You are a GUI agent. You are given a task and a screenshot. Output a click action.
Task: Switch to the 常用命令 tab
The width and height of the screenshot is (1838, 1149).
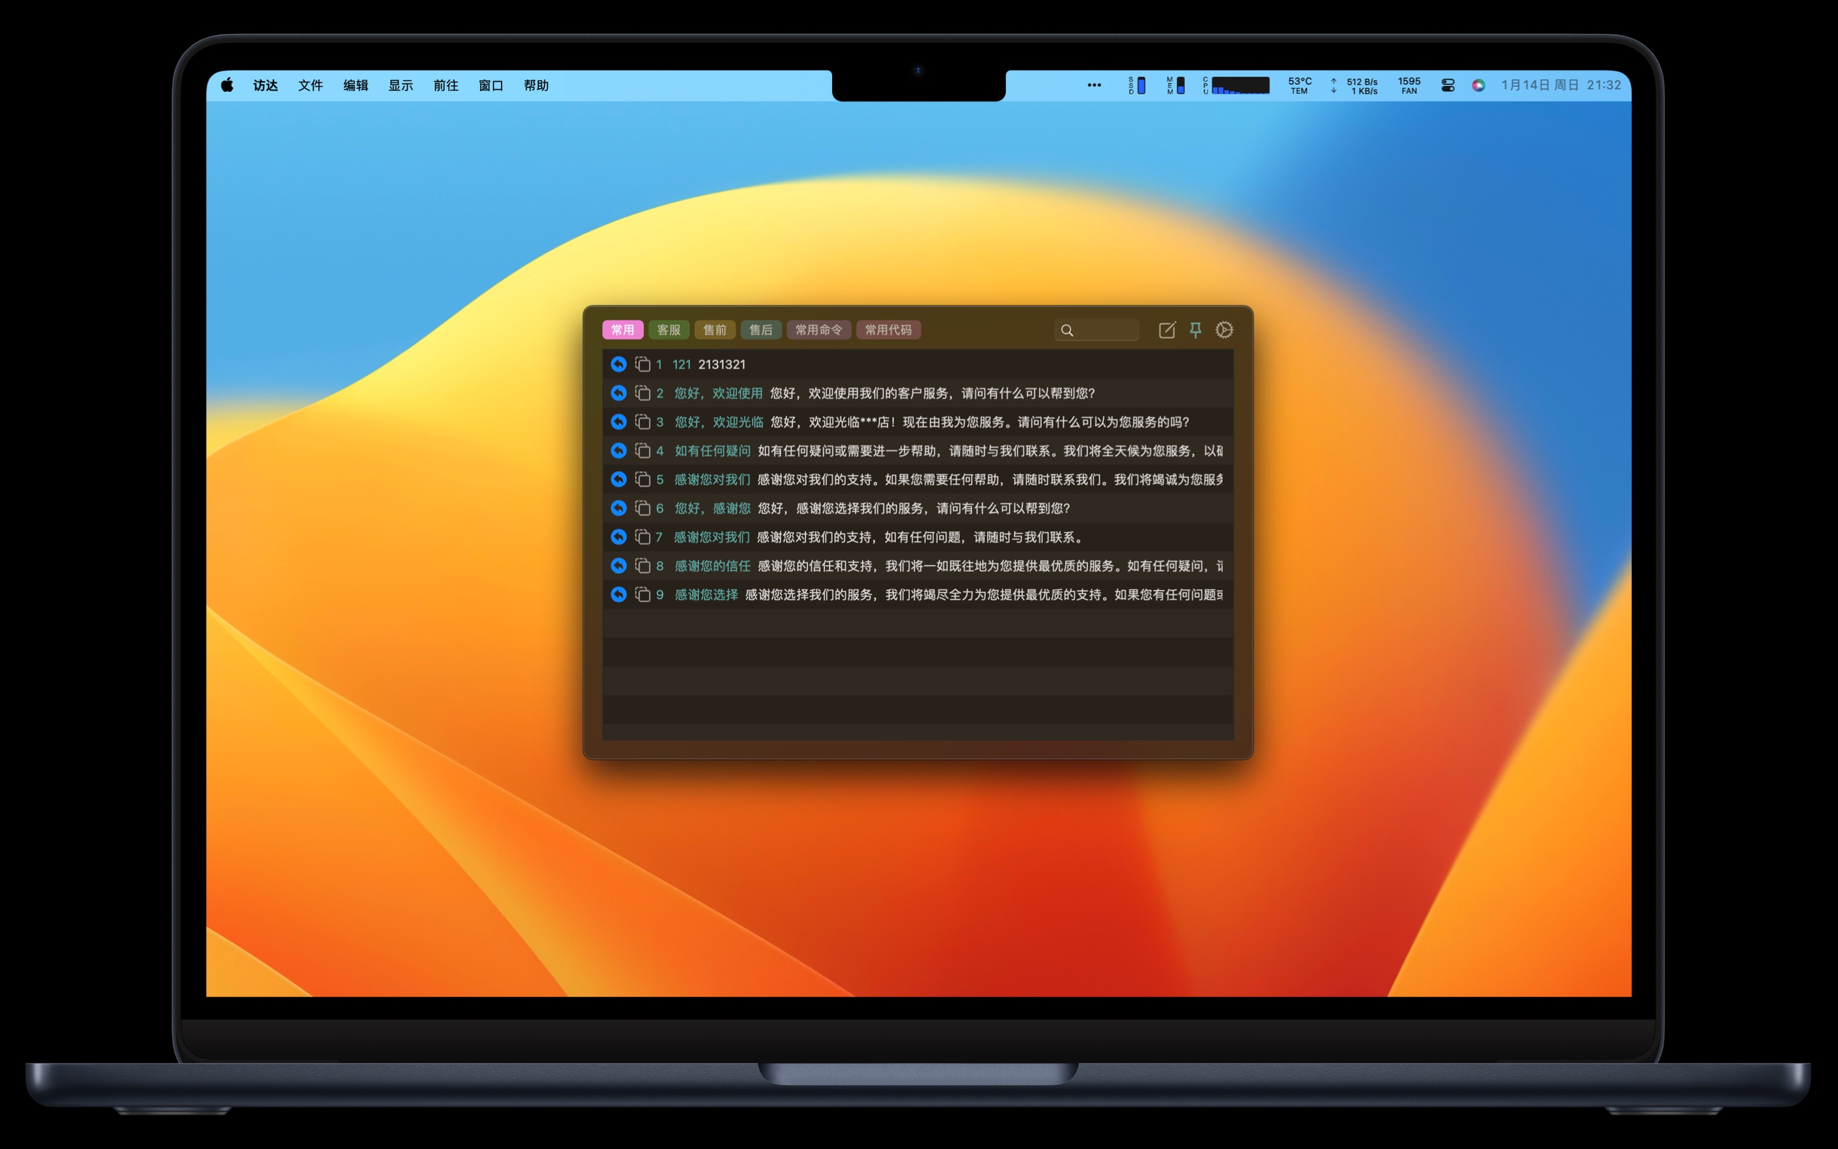pyautogui.click(x=818, y=330)
